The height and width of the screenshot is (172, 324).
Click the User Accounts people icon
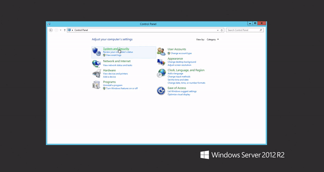pyautogui.click(x=161, y=52)
